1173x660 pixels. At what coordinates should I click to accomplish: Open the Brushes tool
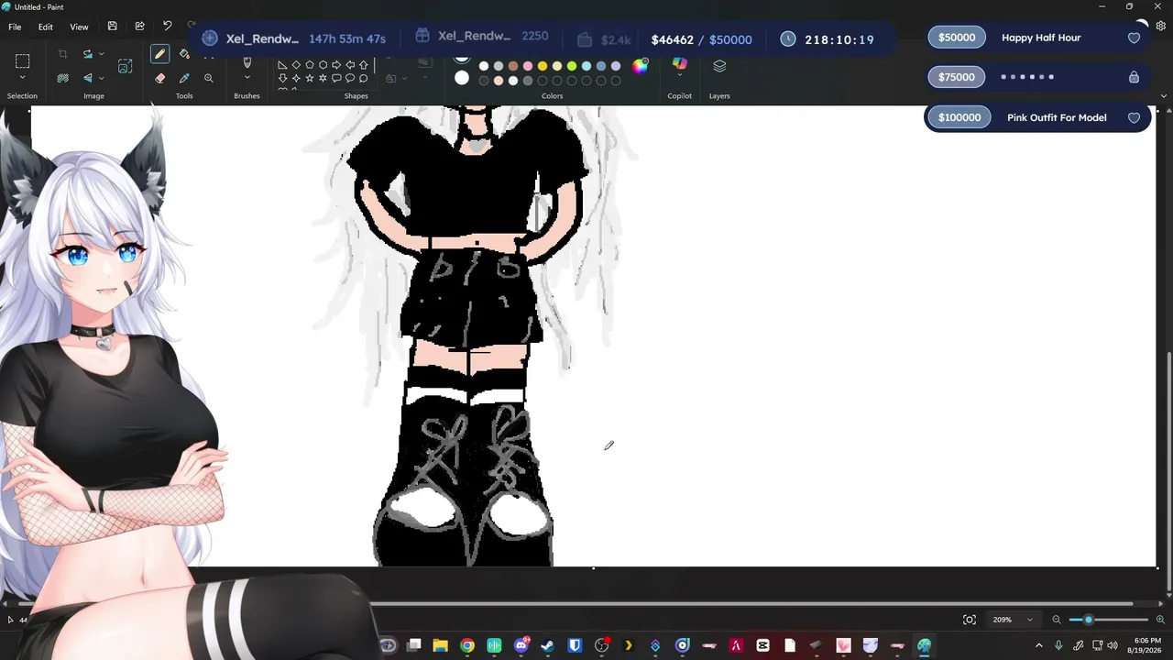247,61
